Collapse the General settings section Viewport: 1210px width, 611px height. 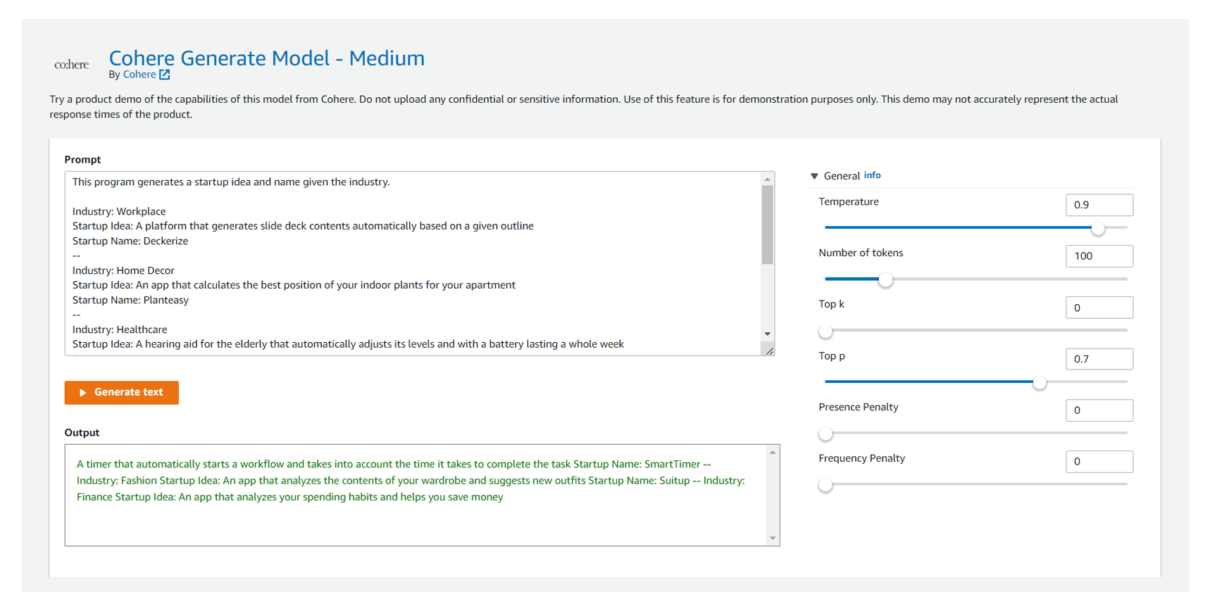pos(814,176)
